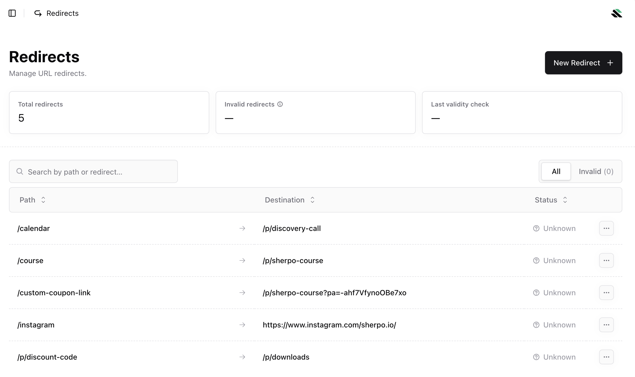The height and width of the screenshot is (377, 635).
Task: Select the All filter tab
Action: click(556, 171)
